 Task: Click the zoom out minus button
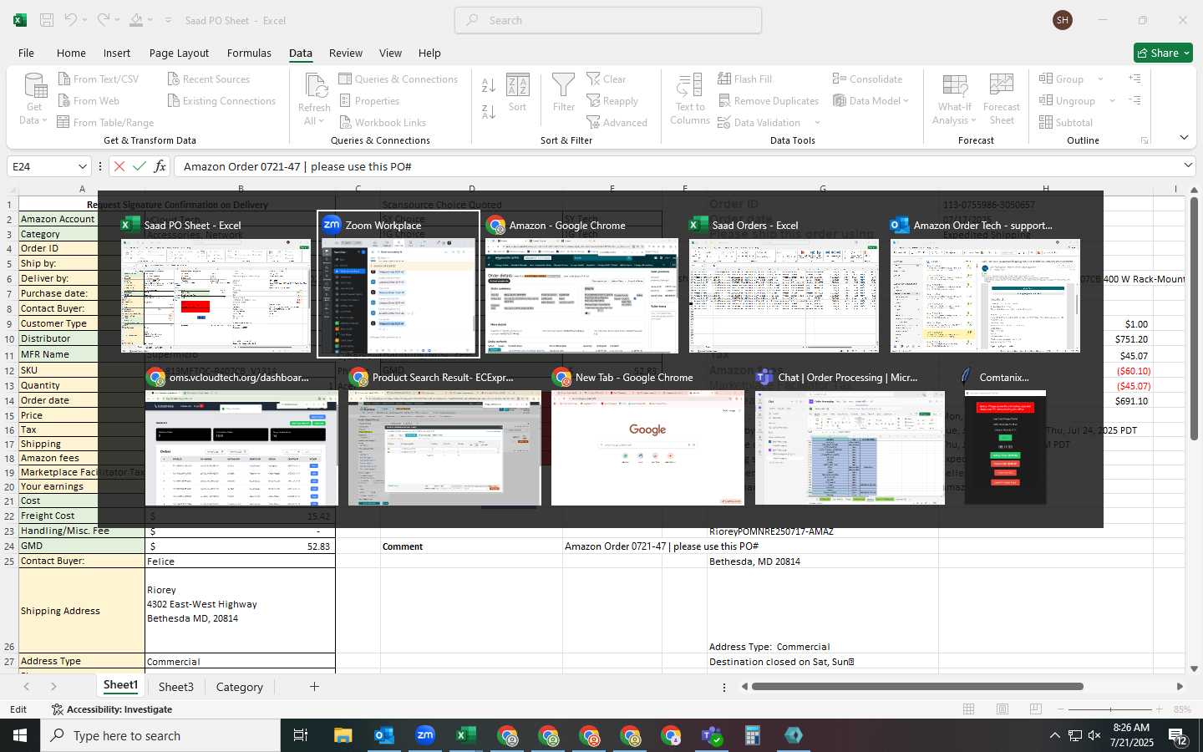pos(1061,709)
